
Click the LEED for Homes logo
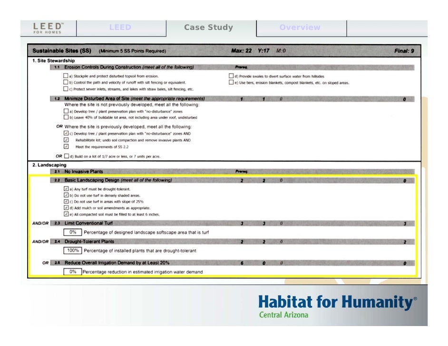click(x=48, y=28)
